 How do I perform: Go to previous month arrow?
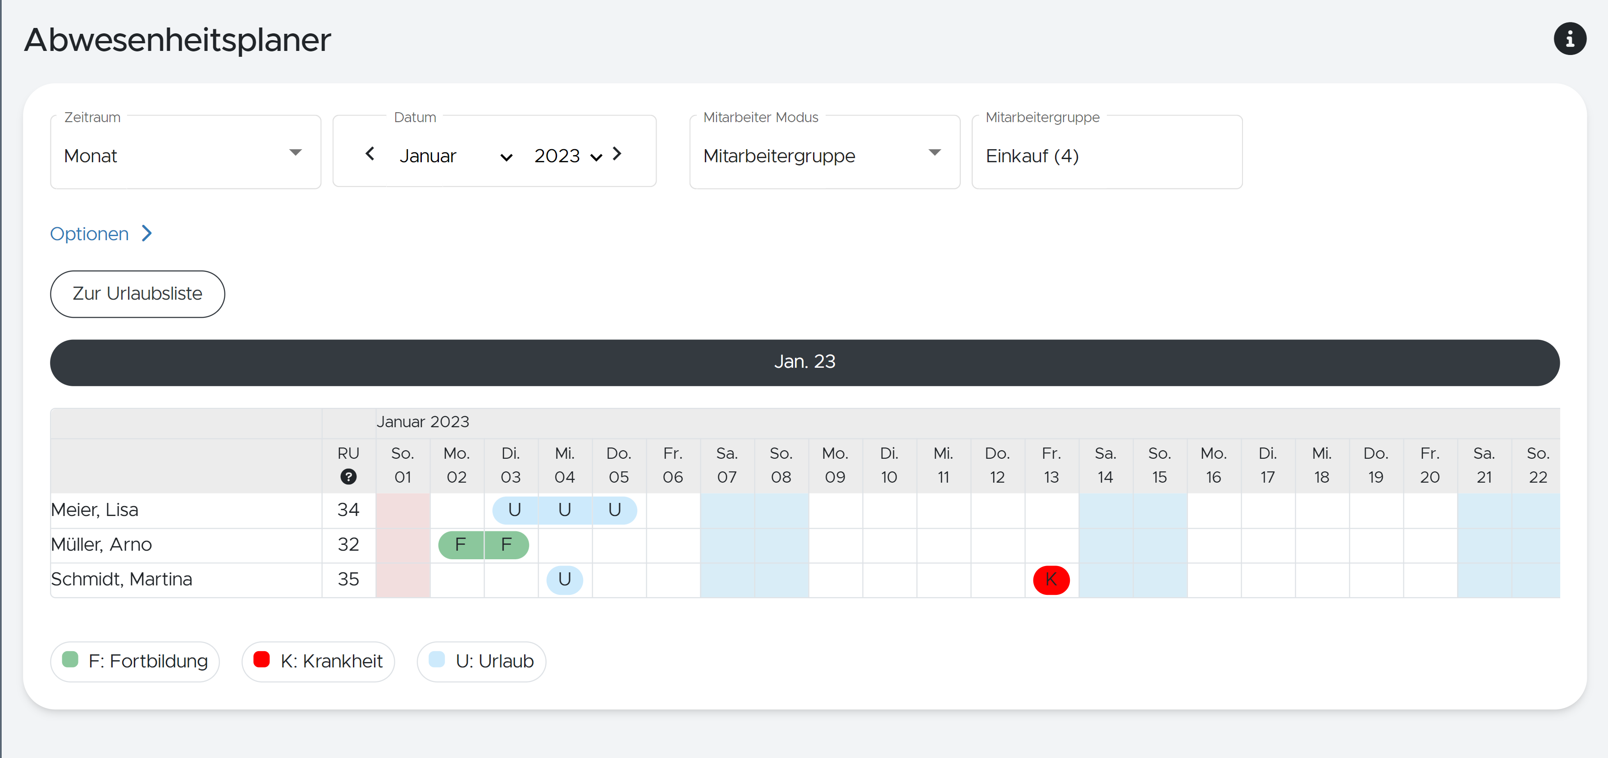click(x=370, y=154)
